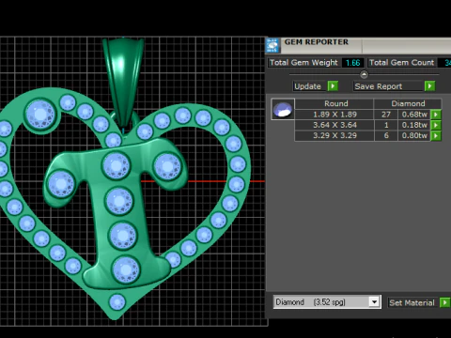This screenshot has height=338, width=451.
Task: Click the Update button
Action: [308, 86]
